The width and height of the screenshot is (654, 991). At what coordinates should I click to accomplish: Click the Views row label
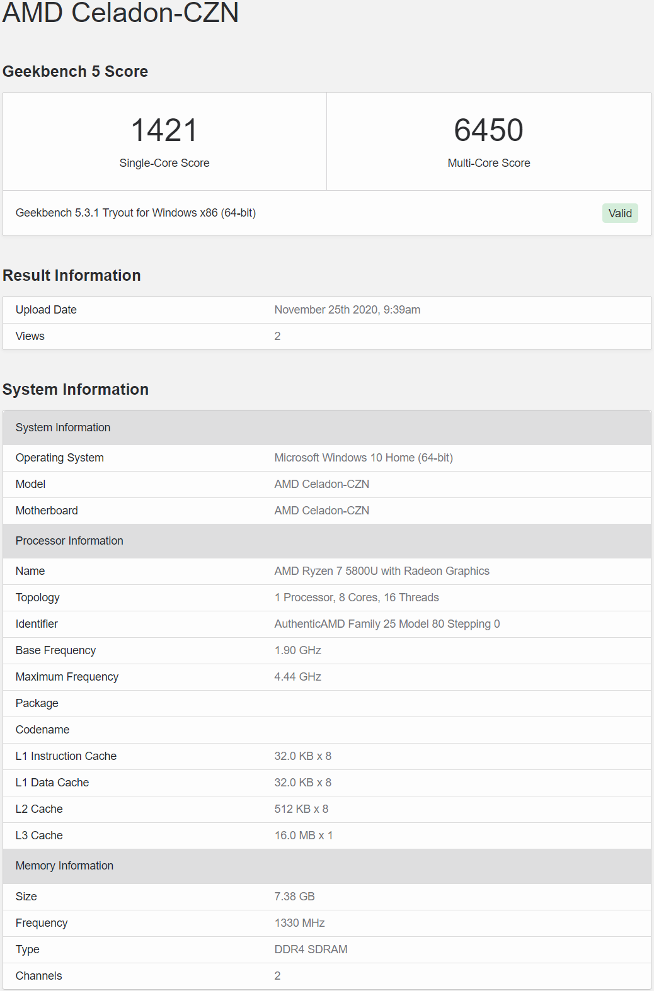click(x=30, y=336)
